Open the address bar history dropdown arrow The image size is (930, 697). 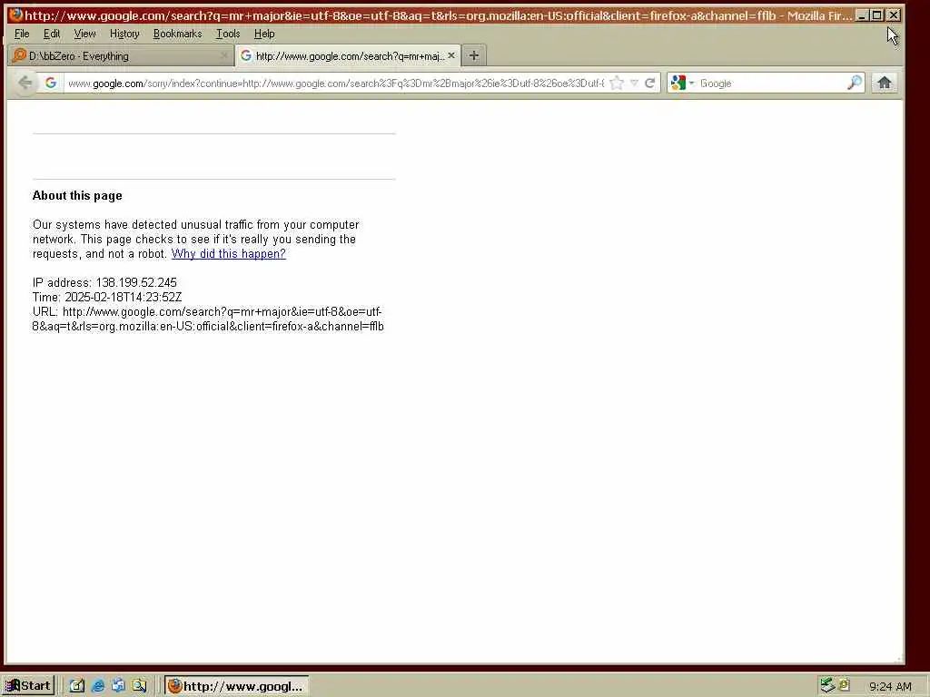[x=634, y=83]
